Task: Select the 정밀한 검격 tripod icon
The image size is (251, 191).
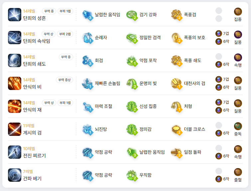Action: (132, 38)
